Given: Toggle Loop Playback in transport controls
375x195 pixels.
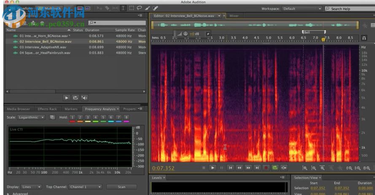Looking at the screenshot, I should [x=275, y=168].
